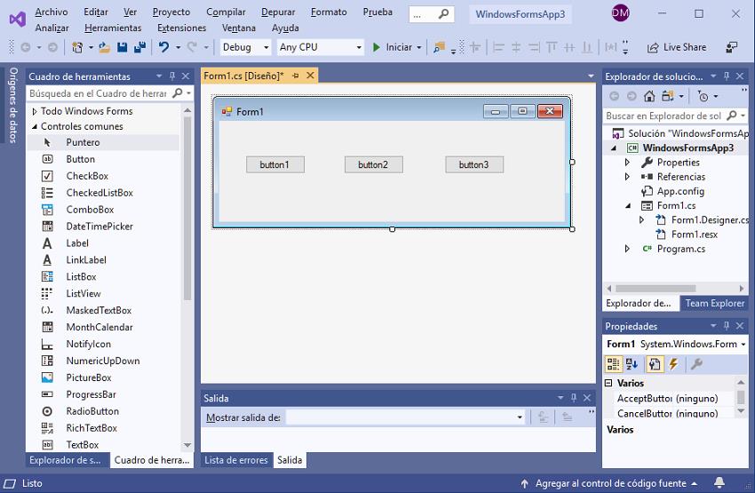
Task: Open the Depurar menu
Action: 278,12
